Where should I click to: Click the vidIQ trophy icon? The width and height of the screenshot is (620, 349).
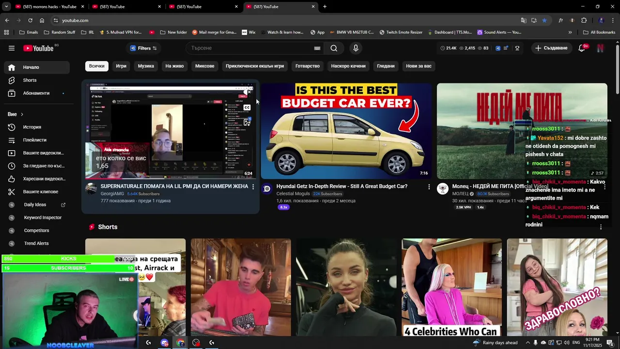(517, 48)
